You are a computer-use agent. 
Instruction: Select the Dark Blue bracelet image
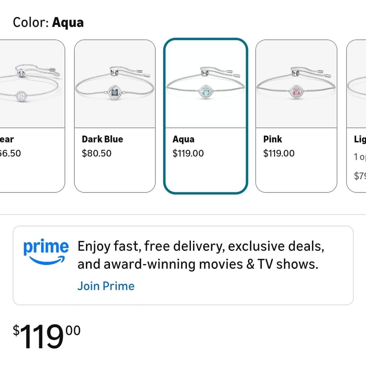click(115, 84)
